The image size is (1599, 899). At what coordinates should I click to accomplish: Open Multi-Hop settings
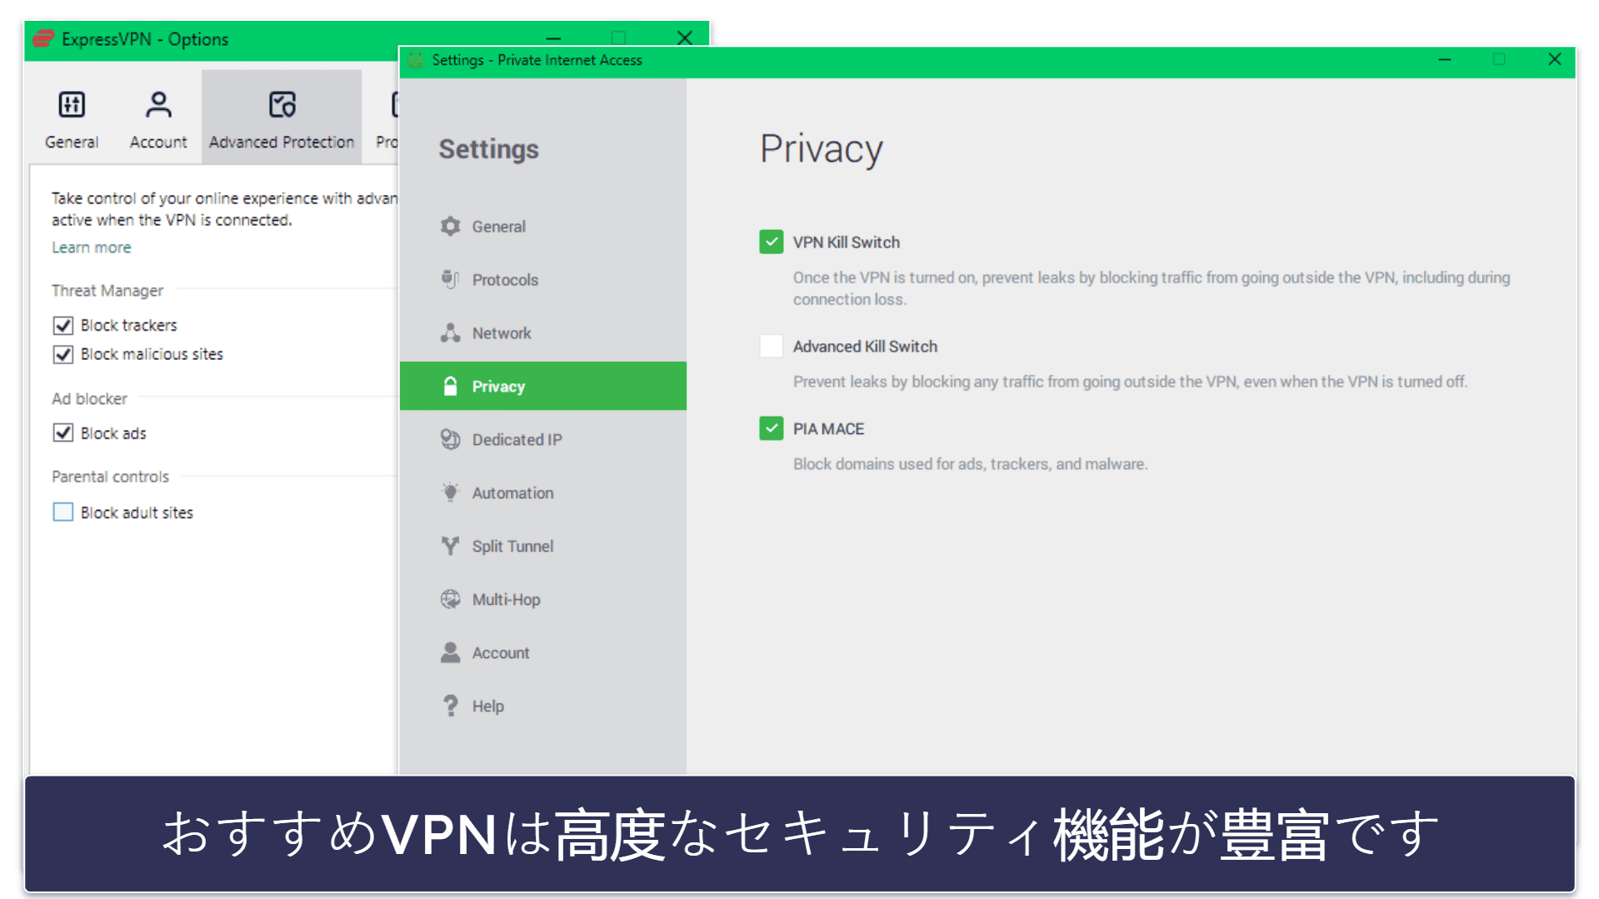543,599
